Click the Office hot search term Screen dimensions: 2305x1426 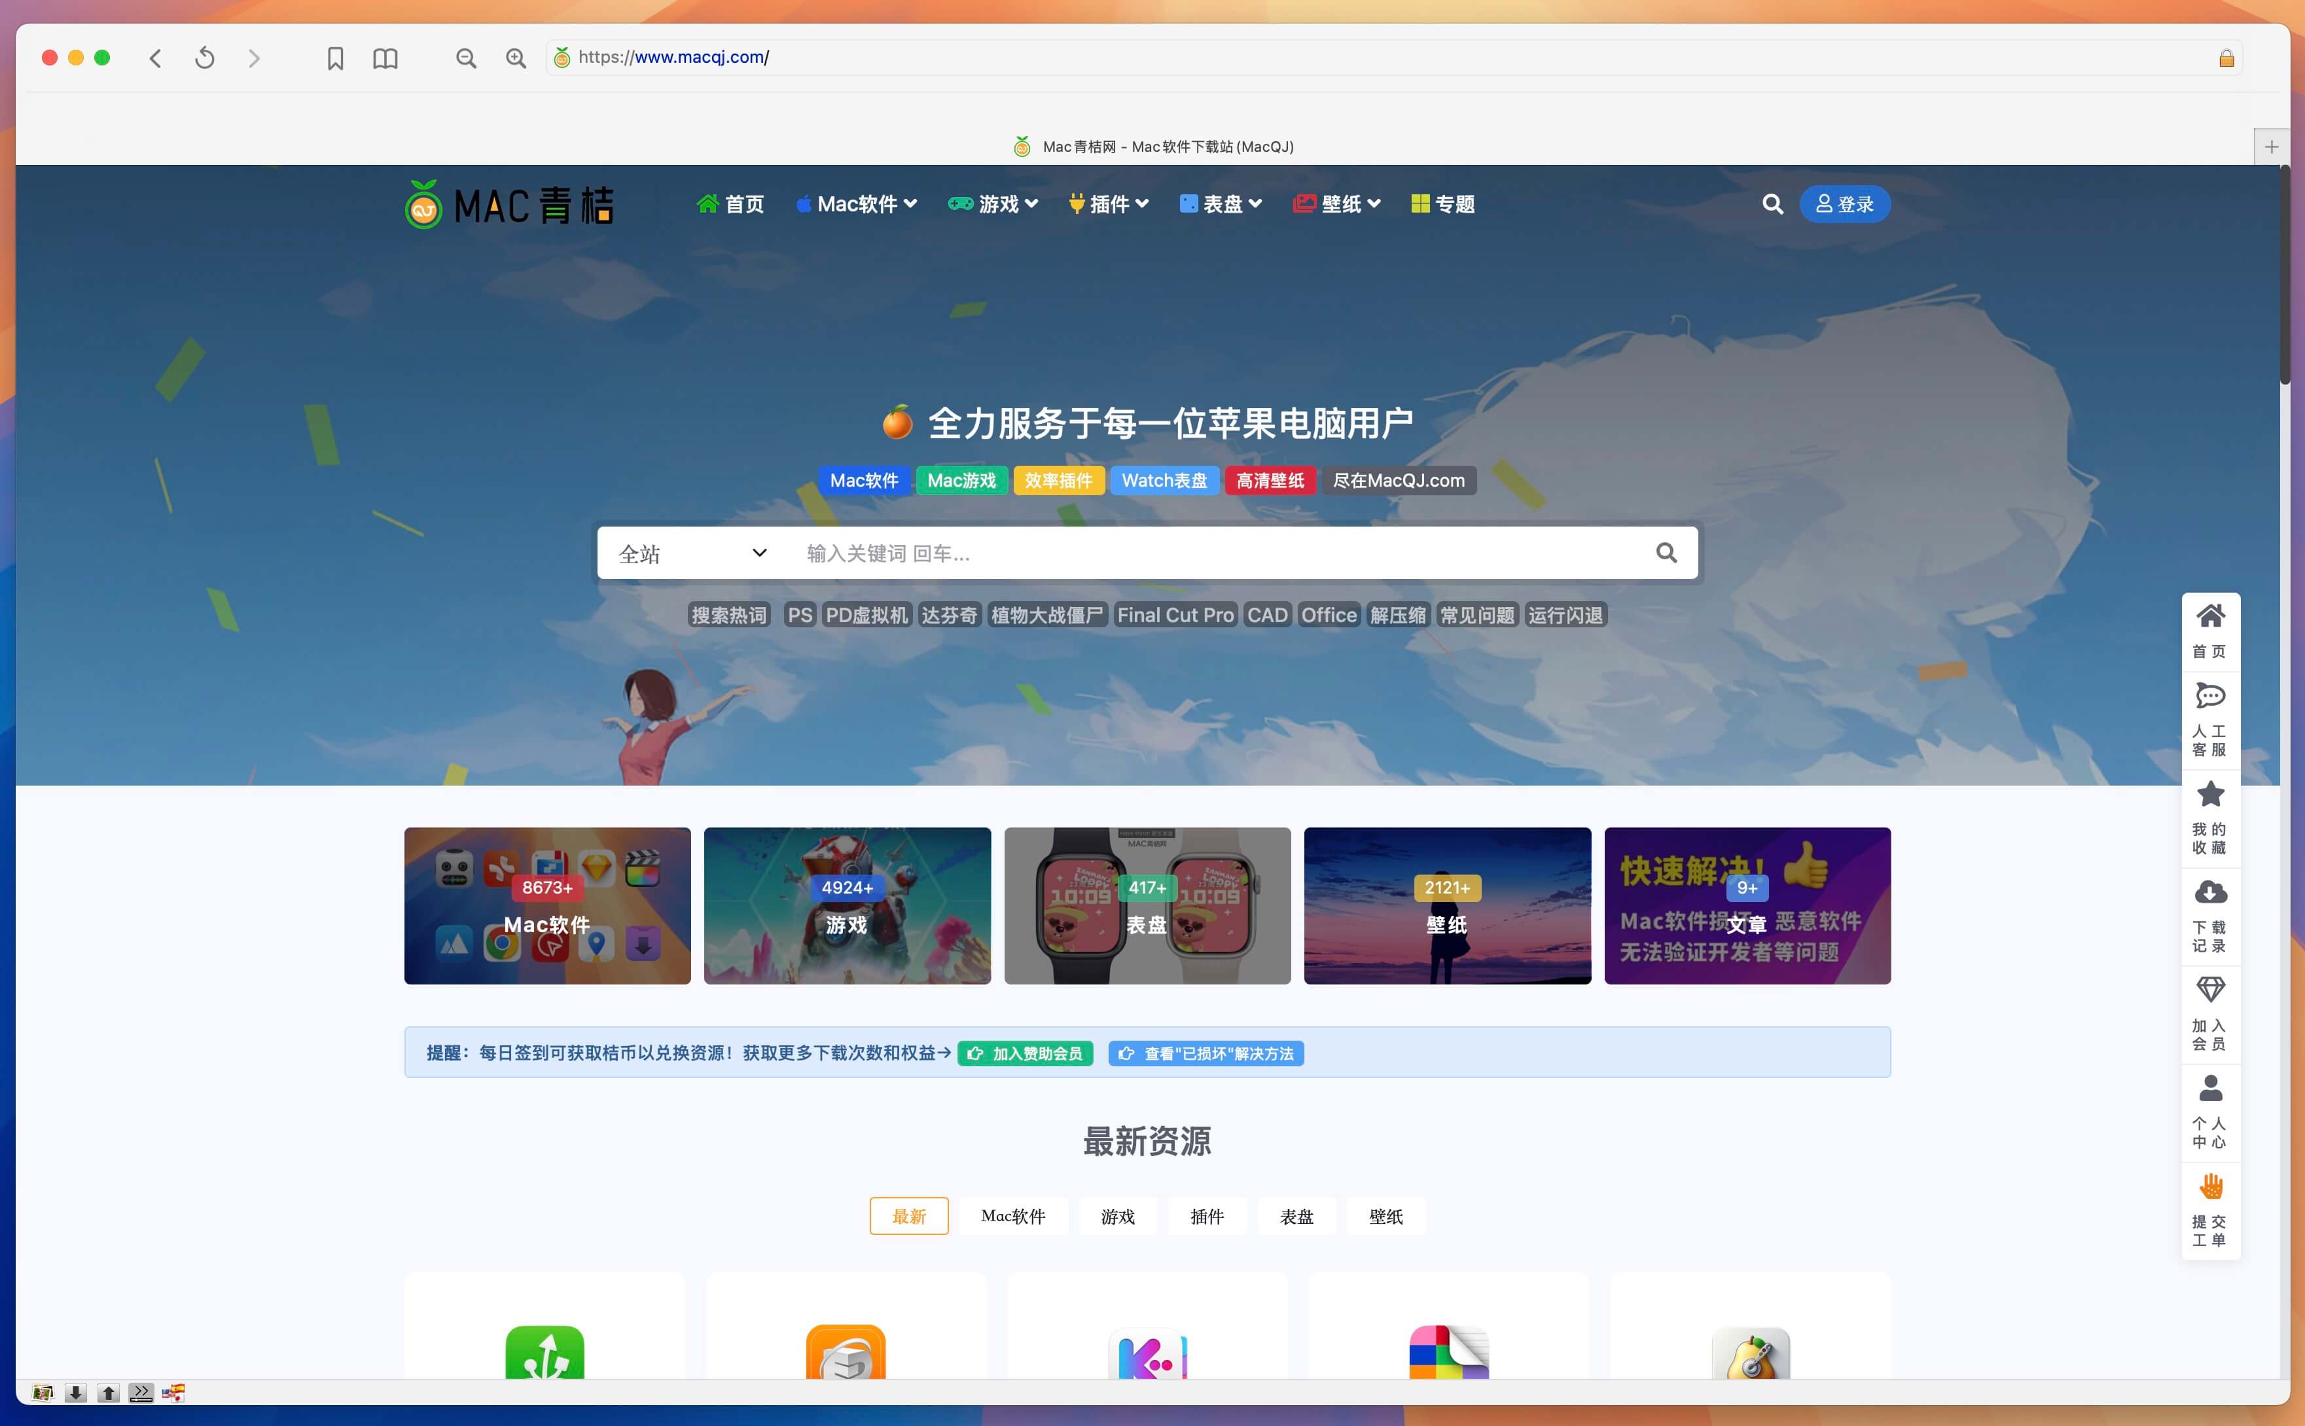pos(1329,615)
